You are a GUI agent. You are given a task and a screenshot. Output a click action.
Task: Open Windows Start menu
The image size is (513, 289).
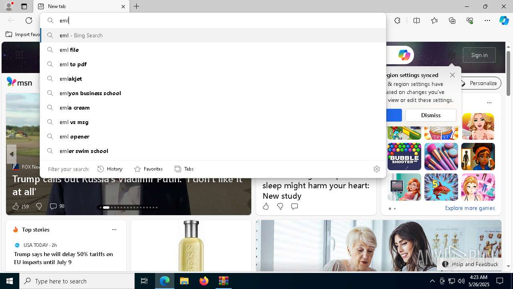coord(10,281)
